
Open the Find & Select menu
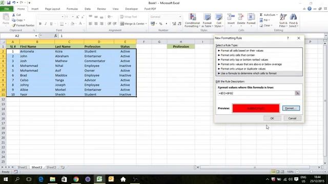294,20
